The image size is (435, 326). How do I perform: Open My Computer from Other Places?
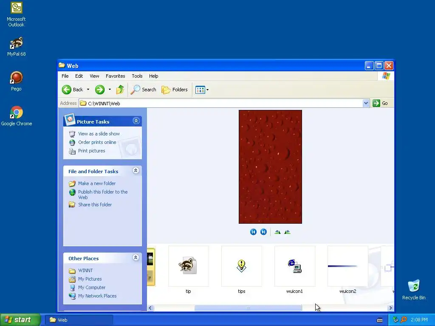(92, 287)
